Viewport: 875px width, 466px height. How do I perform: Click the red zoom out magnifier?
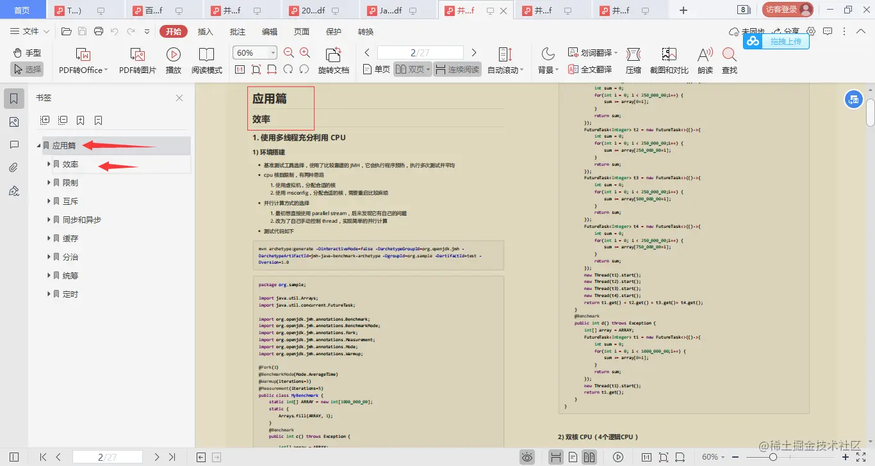pos(289,53)
